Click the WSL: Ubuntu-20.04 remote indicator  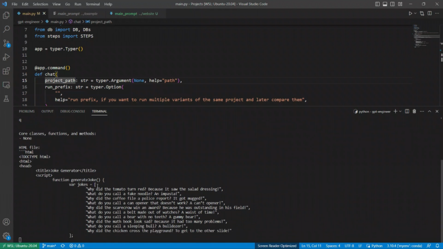(19, 246)
